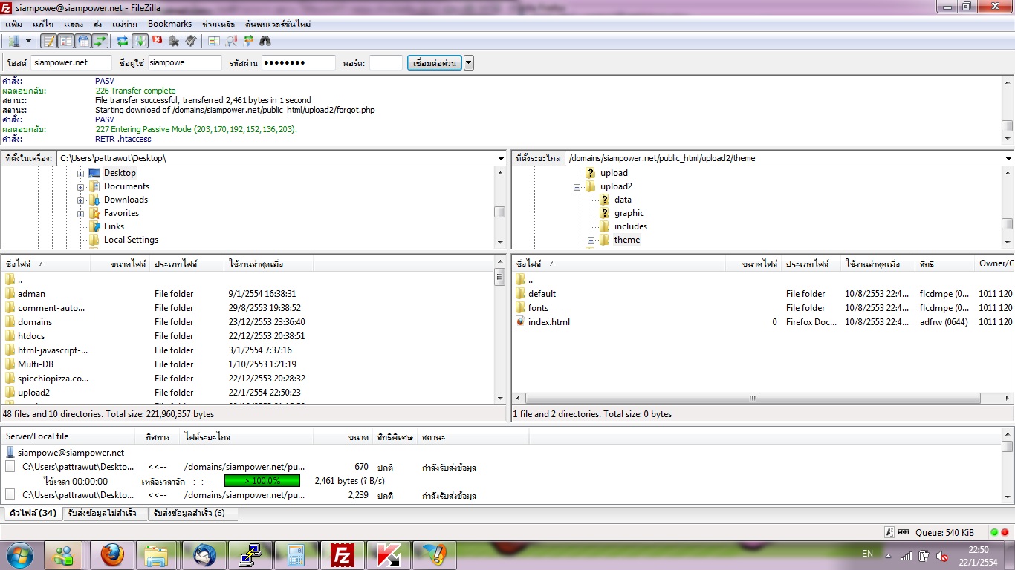1015x570 pixels.
Task: Disconnect from the current server
Action: pyautogui.click(x=175, y=41)
